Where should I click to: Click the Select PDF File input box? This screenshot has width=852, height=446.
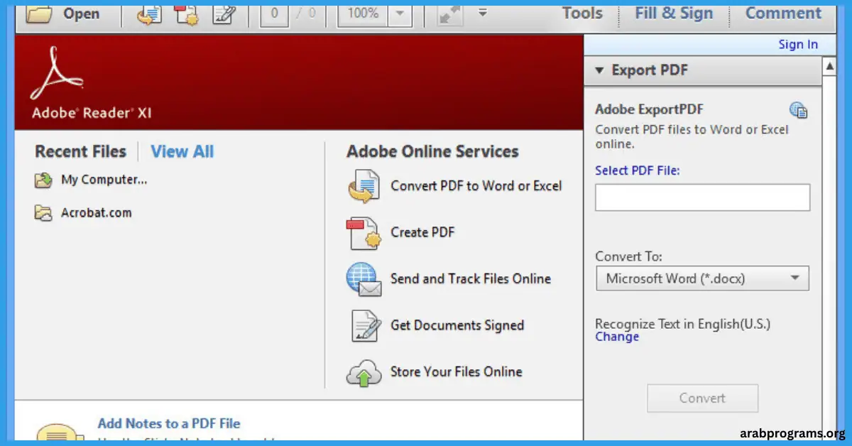702,197
